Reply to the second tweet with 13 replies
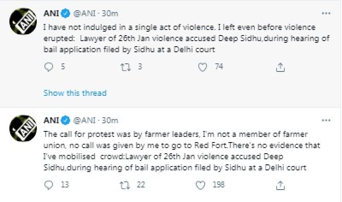The width and height of the screenshot is (342, 202). [x=50, y=186]
